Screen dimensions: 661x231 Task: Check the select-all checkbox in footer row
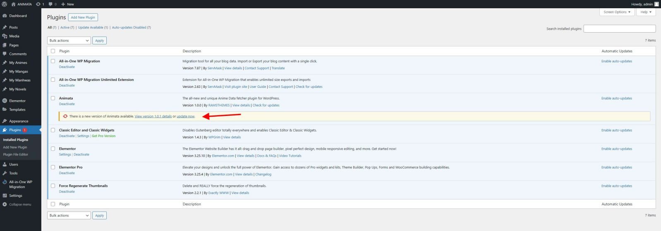click(53, 204)
